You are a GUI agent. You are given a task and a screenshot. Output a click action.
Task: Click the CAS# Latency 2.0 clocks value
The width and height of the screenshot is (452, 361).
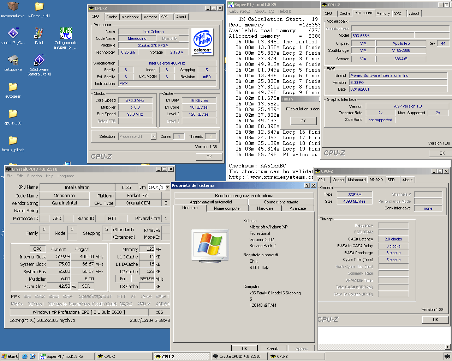pyautogui.click(x=393, y=239)
